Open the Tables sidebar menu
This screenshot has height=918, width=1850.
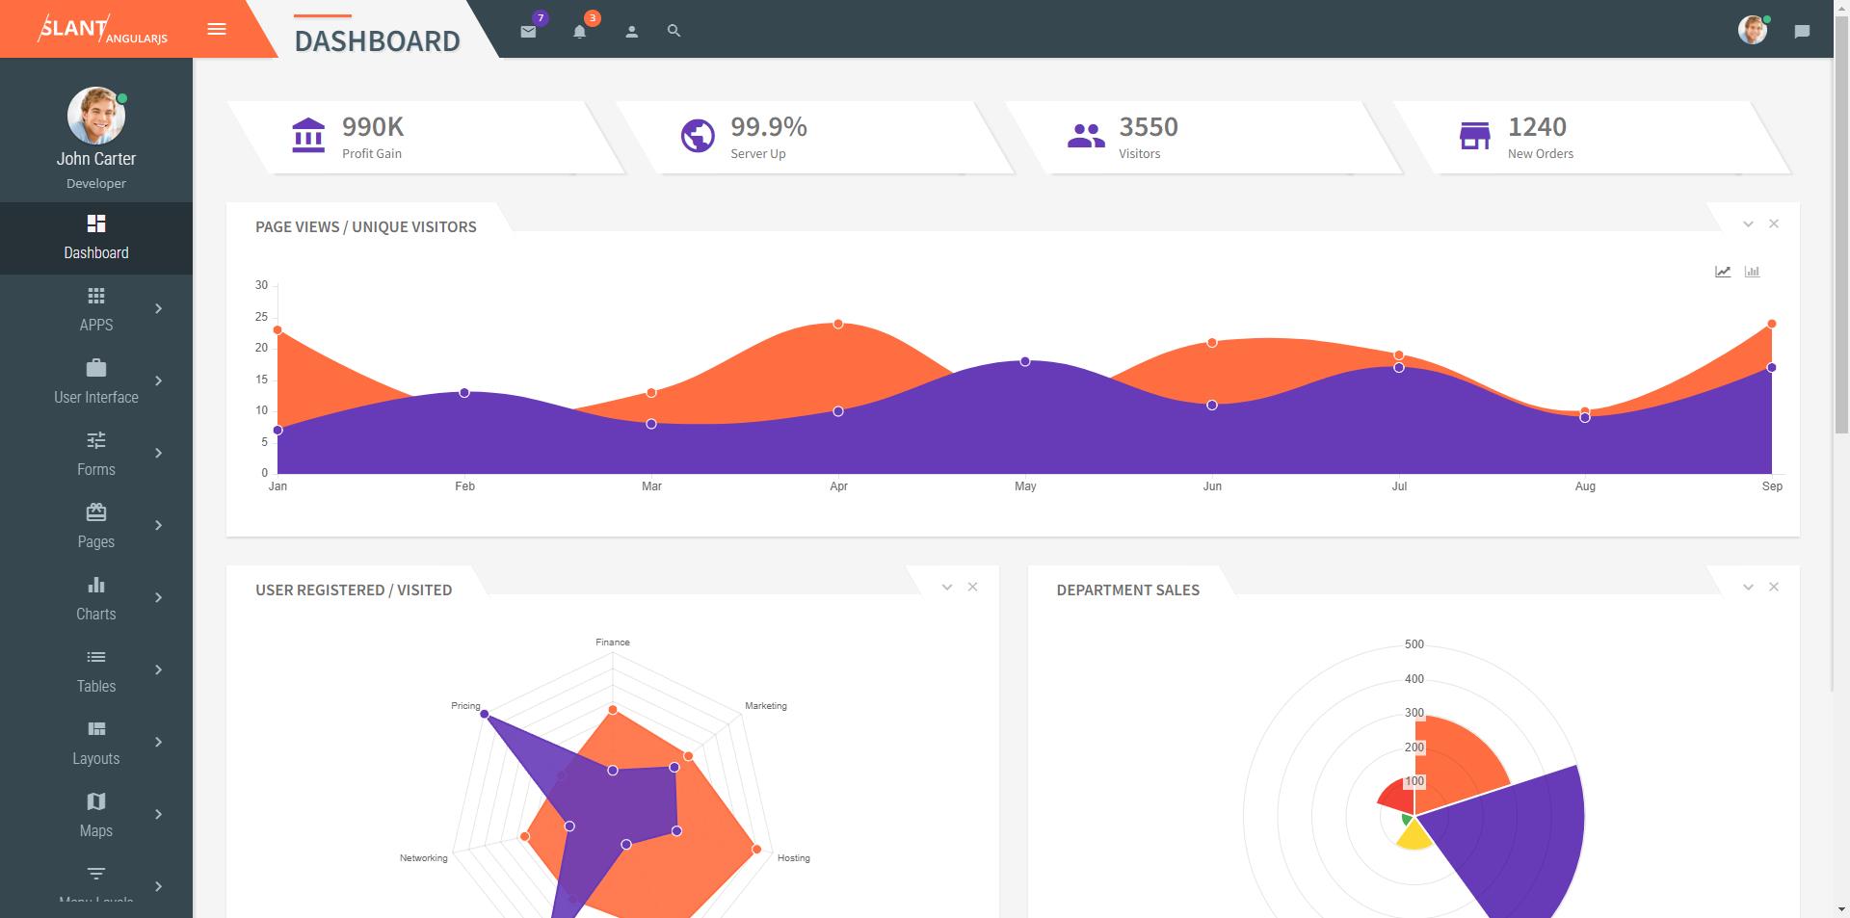point(96,671)
